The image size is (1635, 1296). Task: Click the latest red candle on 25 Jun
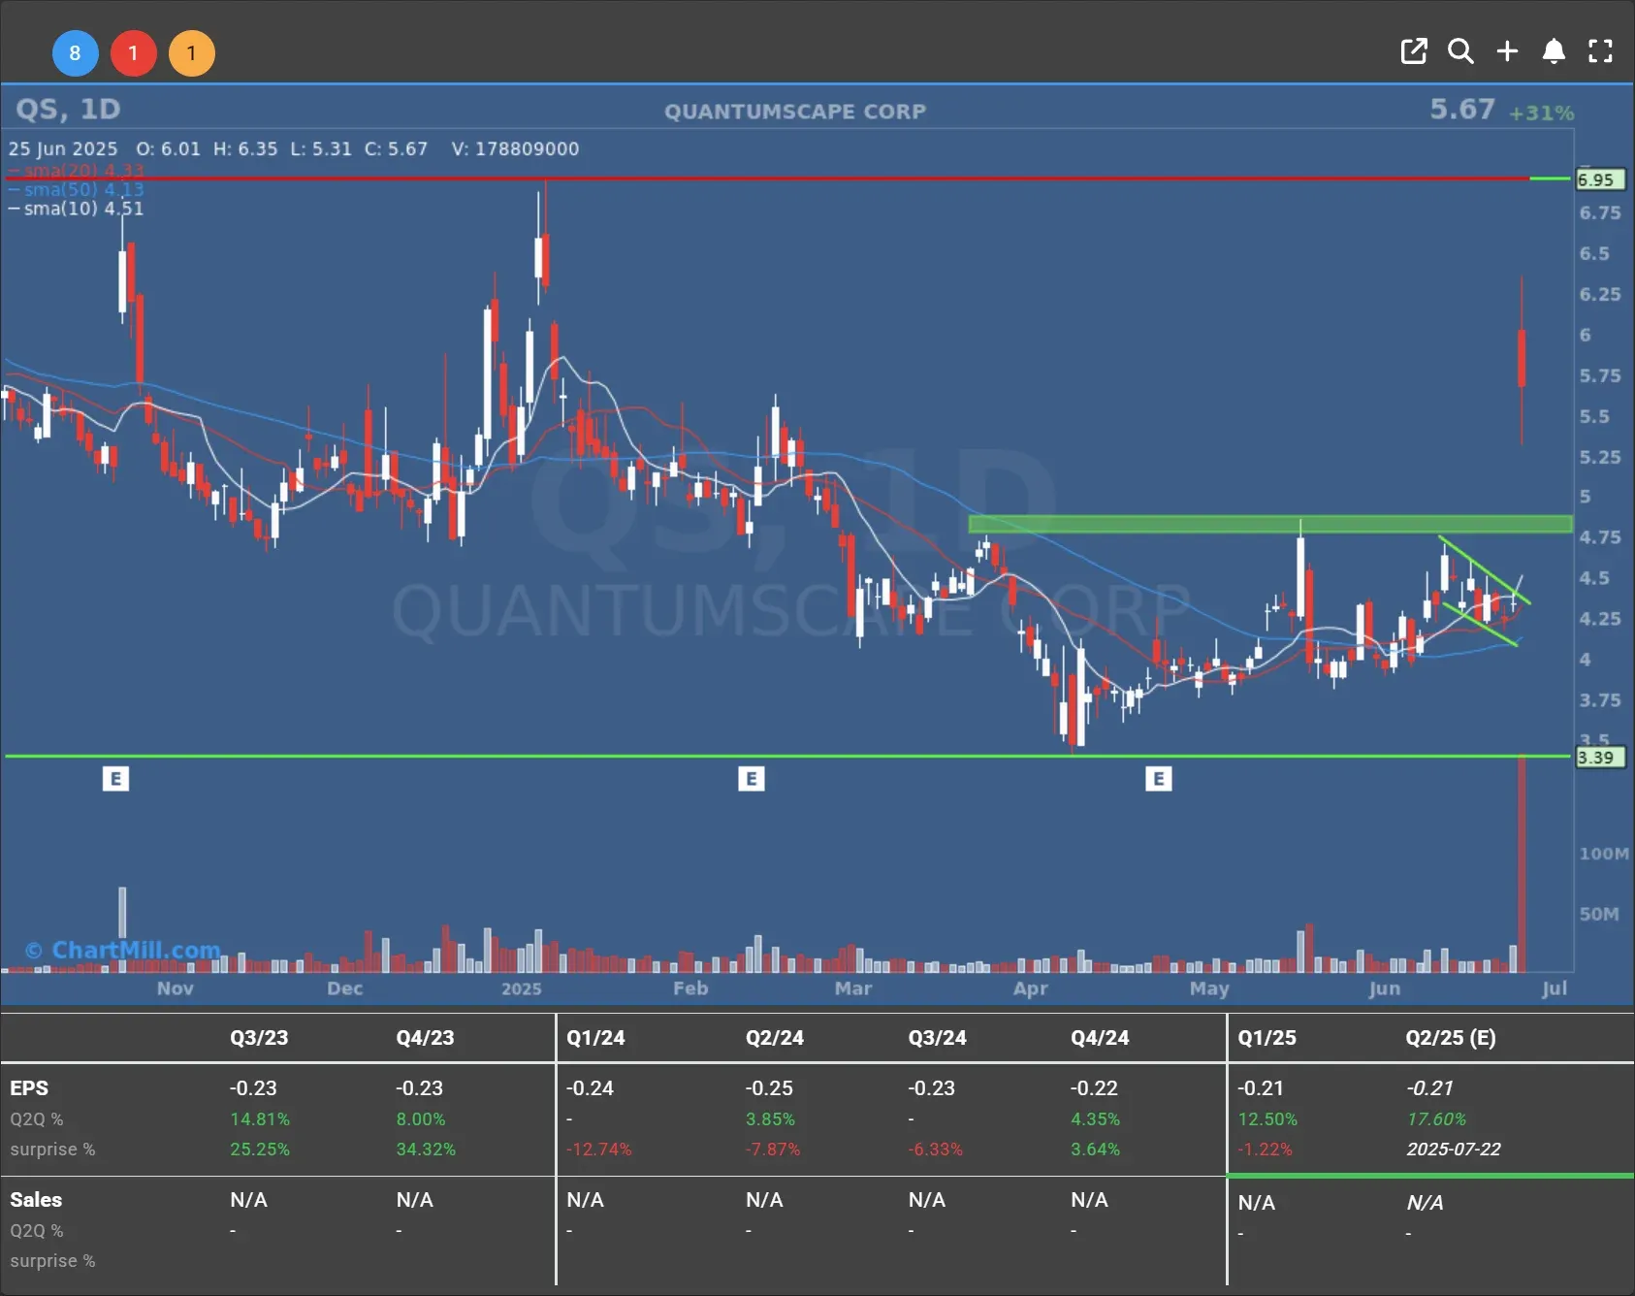click(1522, 359)
